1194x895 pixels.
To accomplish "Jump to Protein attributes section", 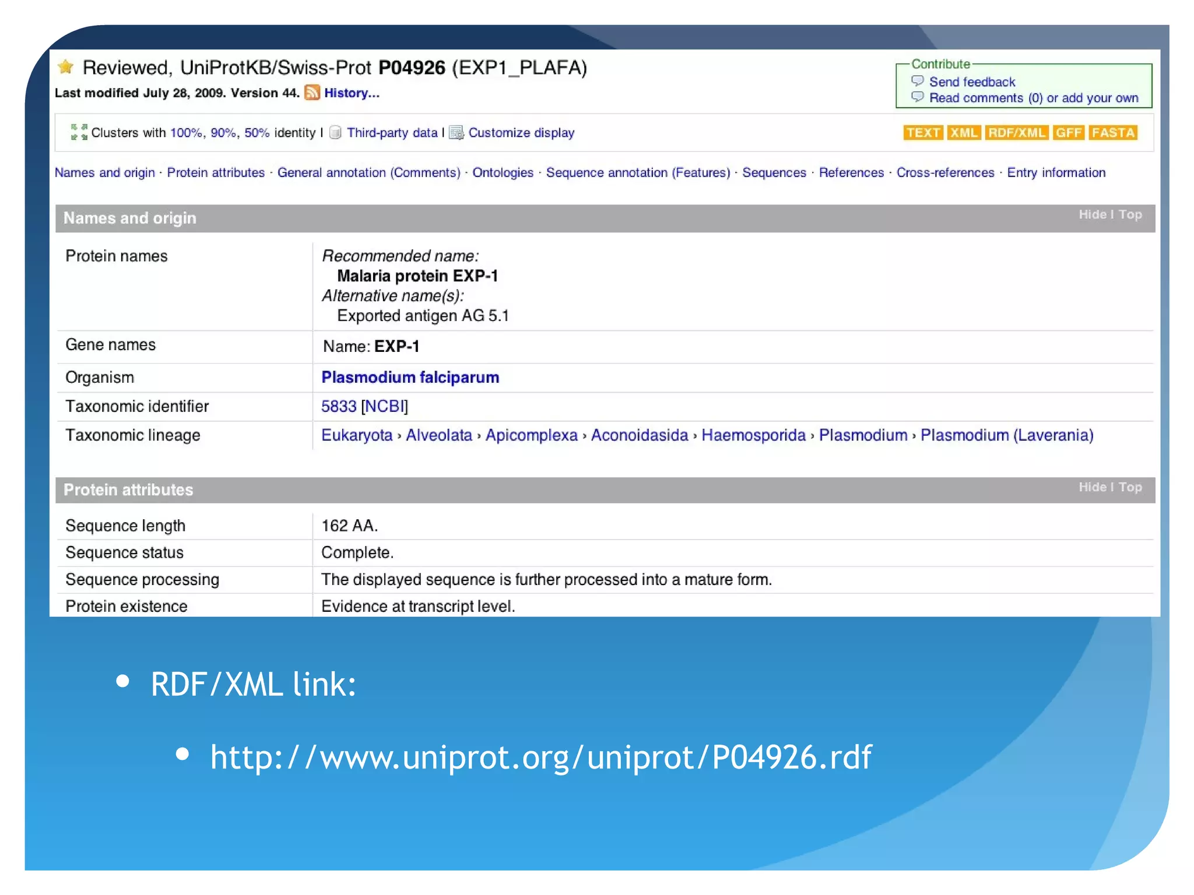I will [x=216, y=172].
